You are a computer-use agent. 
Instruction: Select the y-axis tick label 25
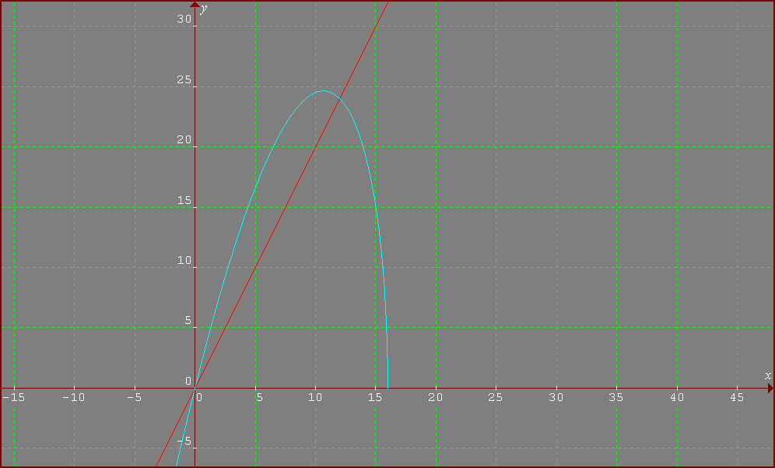(184, 80)
